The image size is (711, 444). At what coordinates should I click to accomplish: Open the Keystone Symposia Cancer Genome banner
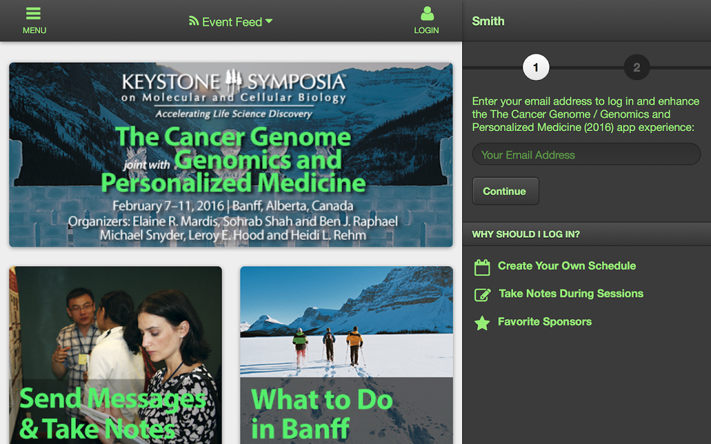point(231,155)
